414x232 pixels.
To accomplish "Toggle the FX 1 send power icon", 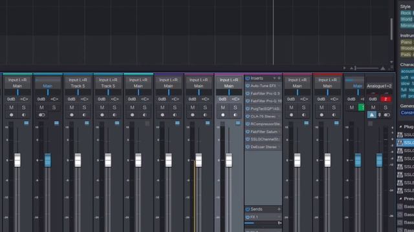I will 248,217.
